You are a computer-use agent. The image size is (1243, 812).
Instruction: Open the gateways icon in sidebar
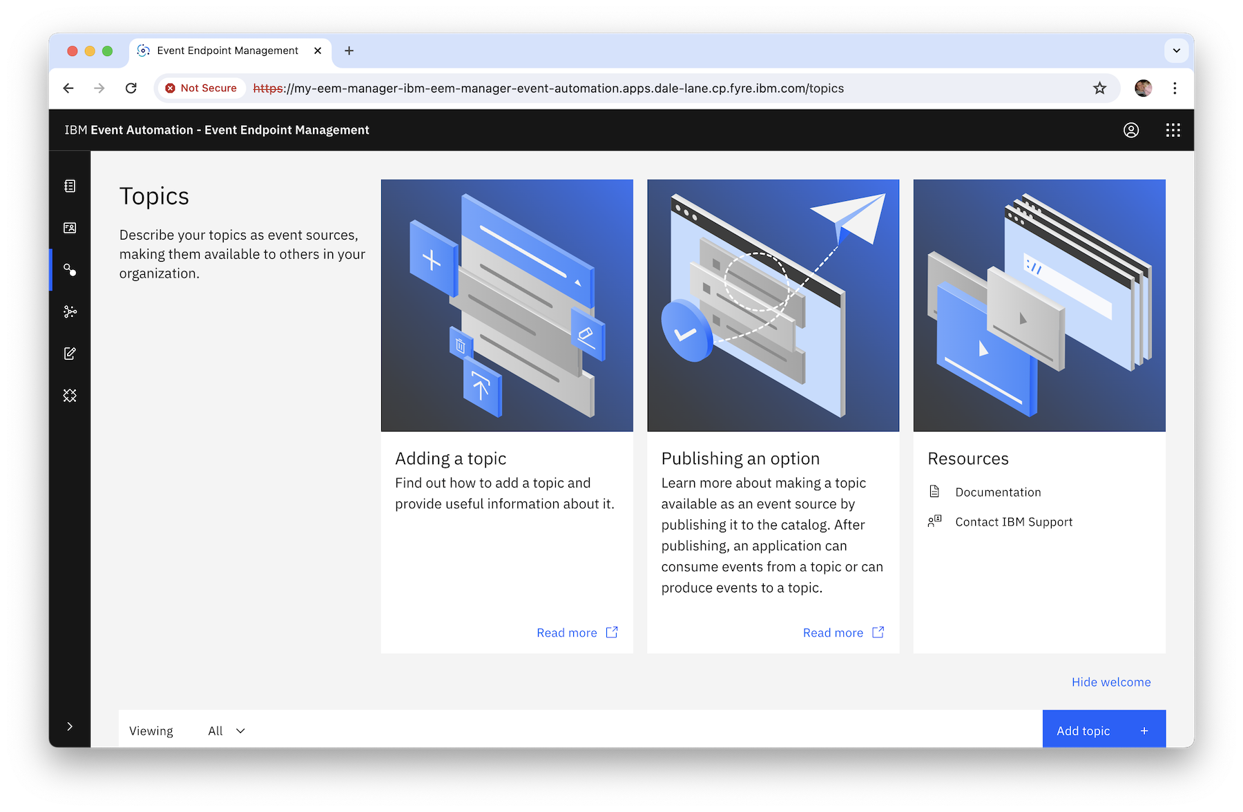coord(70,396)
